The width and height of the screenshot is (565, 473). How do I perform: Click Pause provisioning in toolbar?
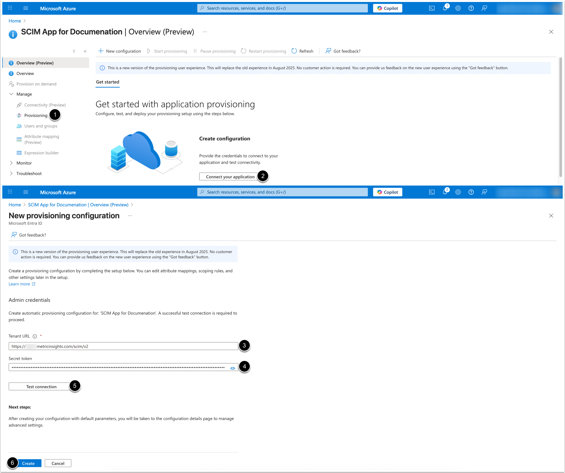click(214, 51)
